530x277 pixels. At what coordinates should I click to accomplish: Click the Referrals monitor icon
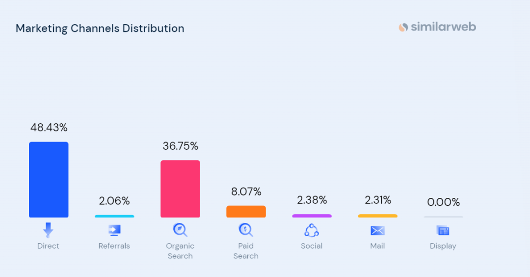[114, 230]
